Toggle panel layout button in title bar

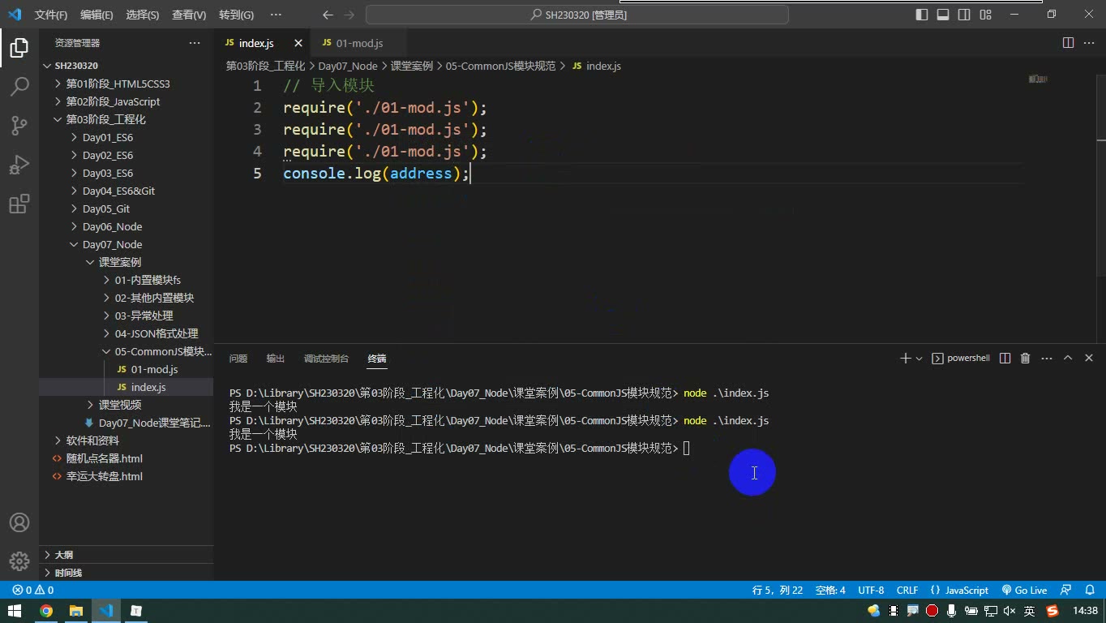click(x=943, y=15)
